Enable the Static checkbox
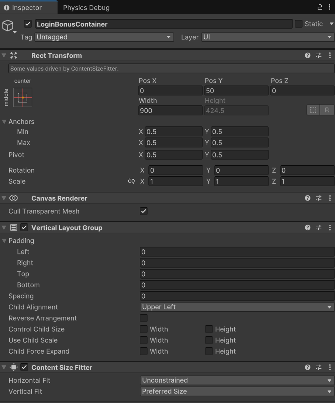 (298, 24)
